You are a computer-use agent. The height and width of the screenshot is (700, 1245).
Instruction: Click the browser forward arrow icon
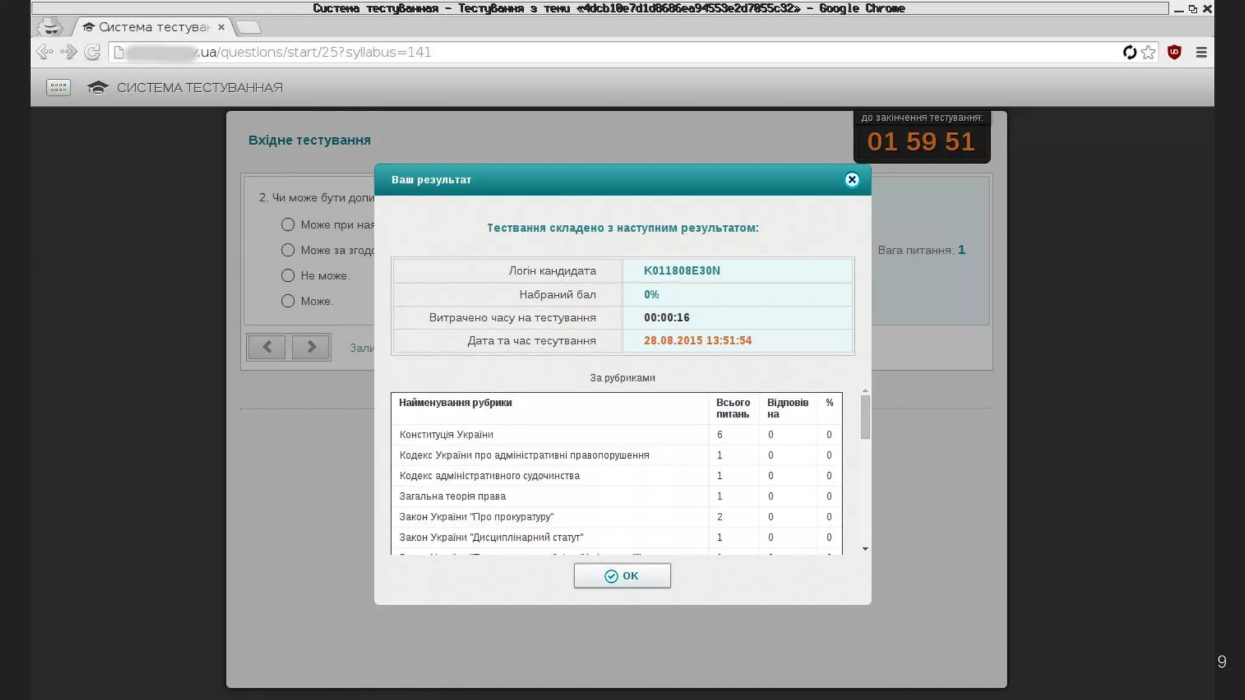[69, 52]
